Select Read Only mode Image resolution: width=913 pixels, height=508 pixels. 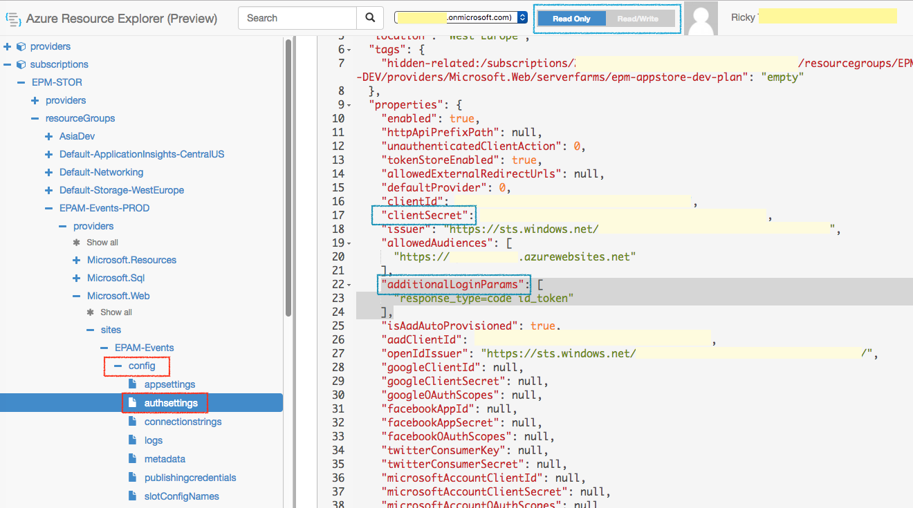571,19
